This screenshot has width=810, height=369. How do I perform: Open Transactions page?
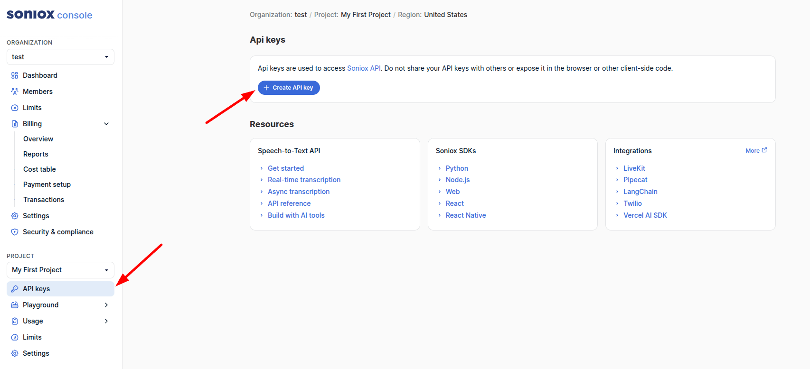click(44, 200)
